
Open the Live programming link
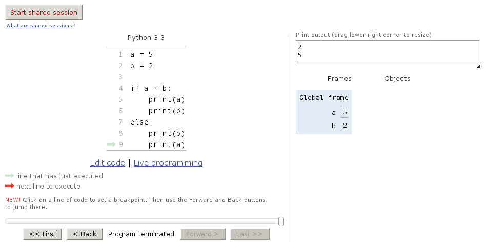click(x=168, y=163)
